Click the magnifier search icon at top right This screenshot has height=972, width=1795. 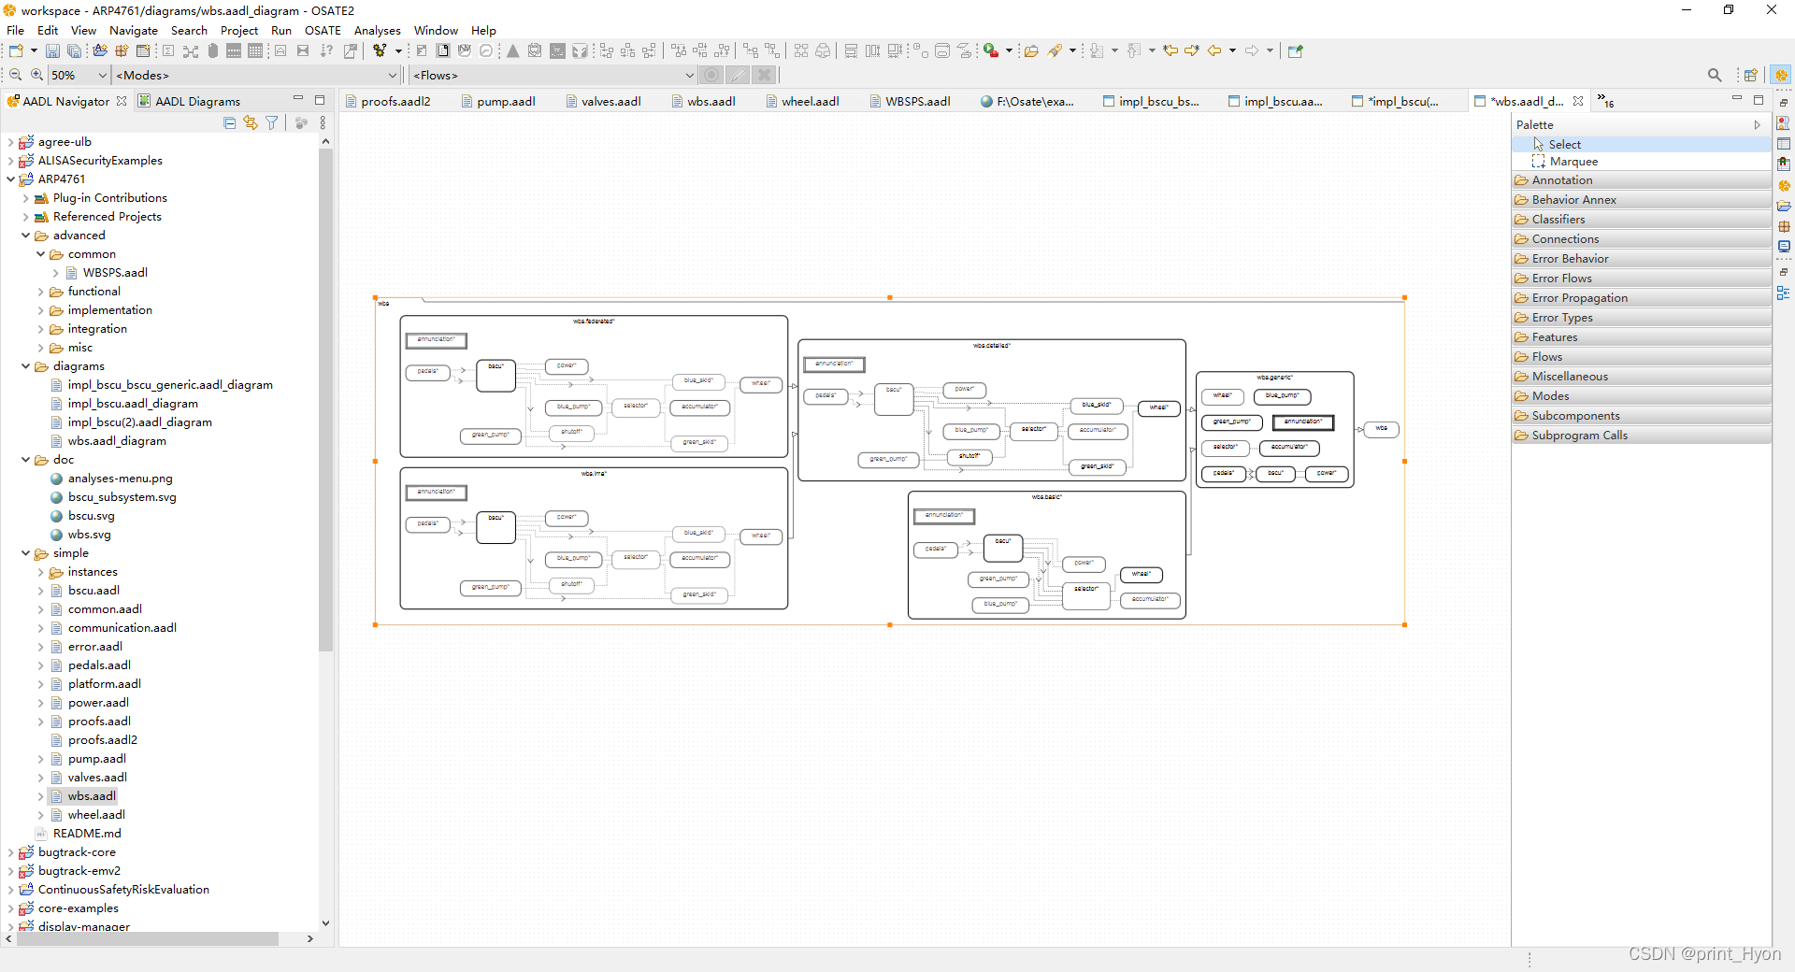[x=1714, y=75]
